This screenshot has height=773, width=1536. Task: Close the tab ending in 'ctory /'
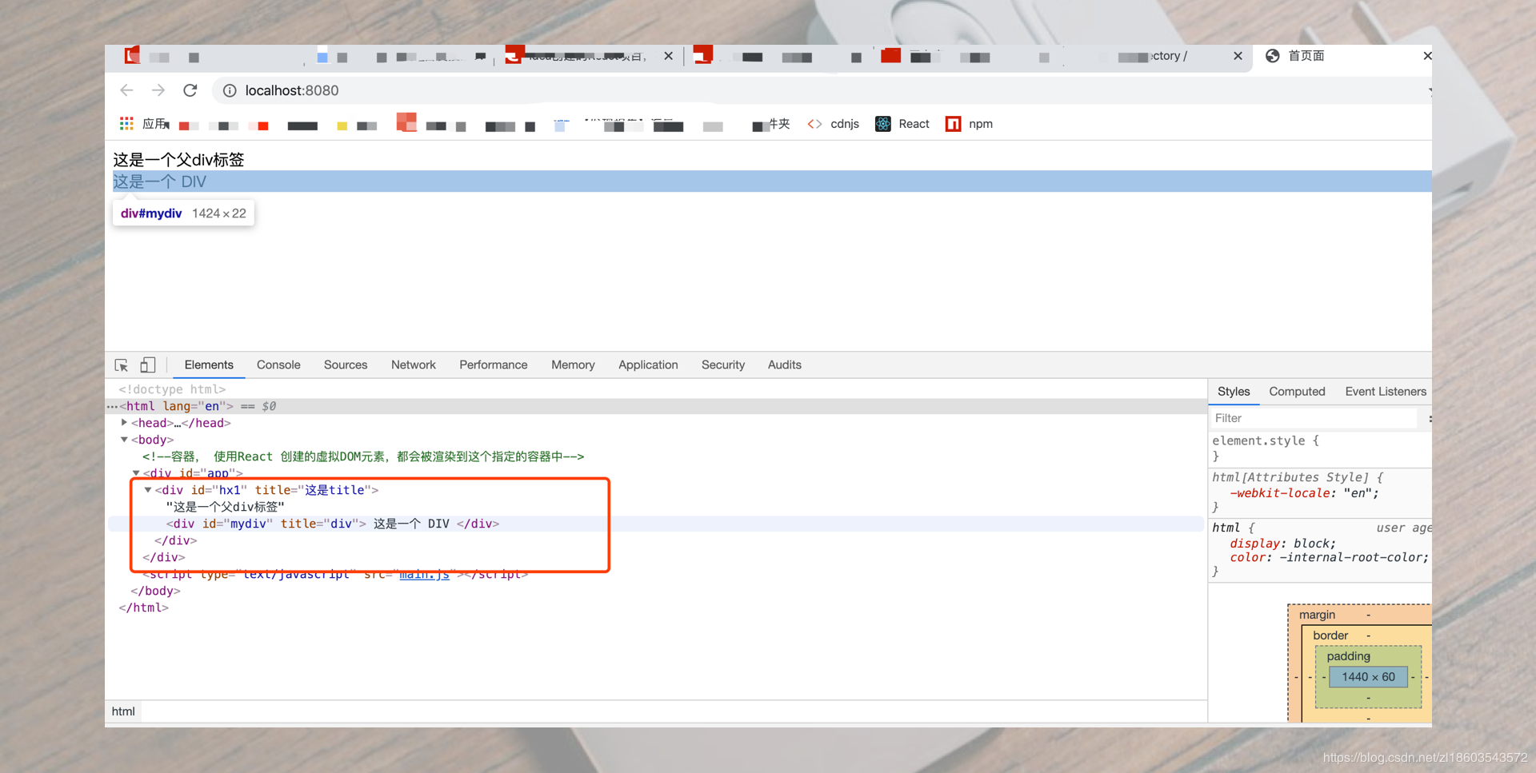(x=1238, y=56)
